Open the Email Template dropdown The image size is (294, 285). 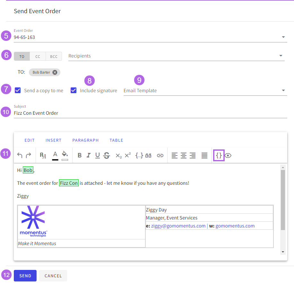(283, 91)
